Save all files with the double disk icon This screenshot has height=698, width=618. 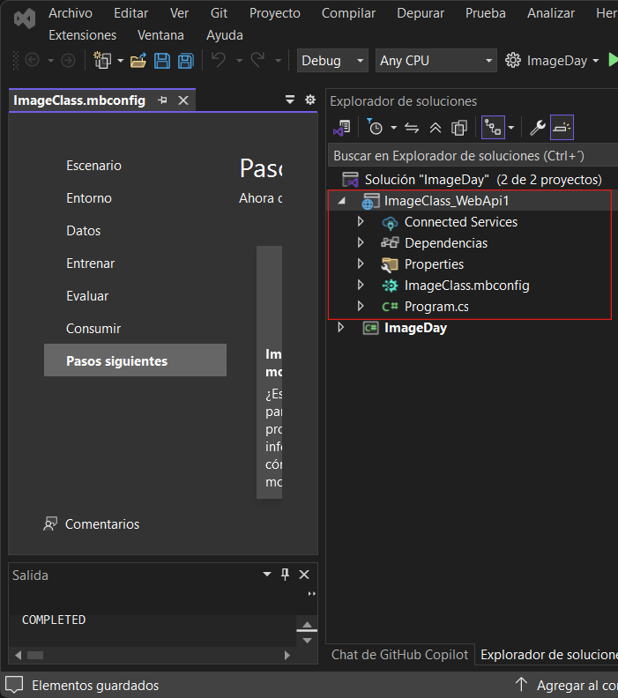click(x=186, y=61)
